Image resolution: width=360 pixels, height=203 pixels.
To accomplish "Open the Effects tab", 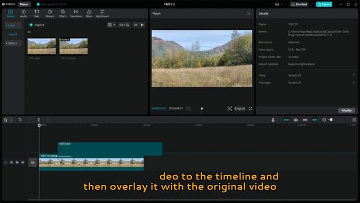I will coord(62,14).
